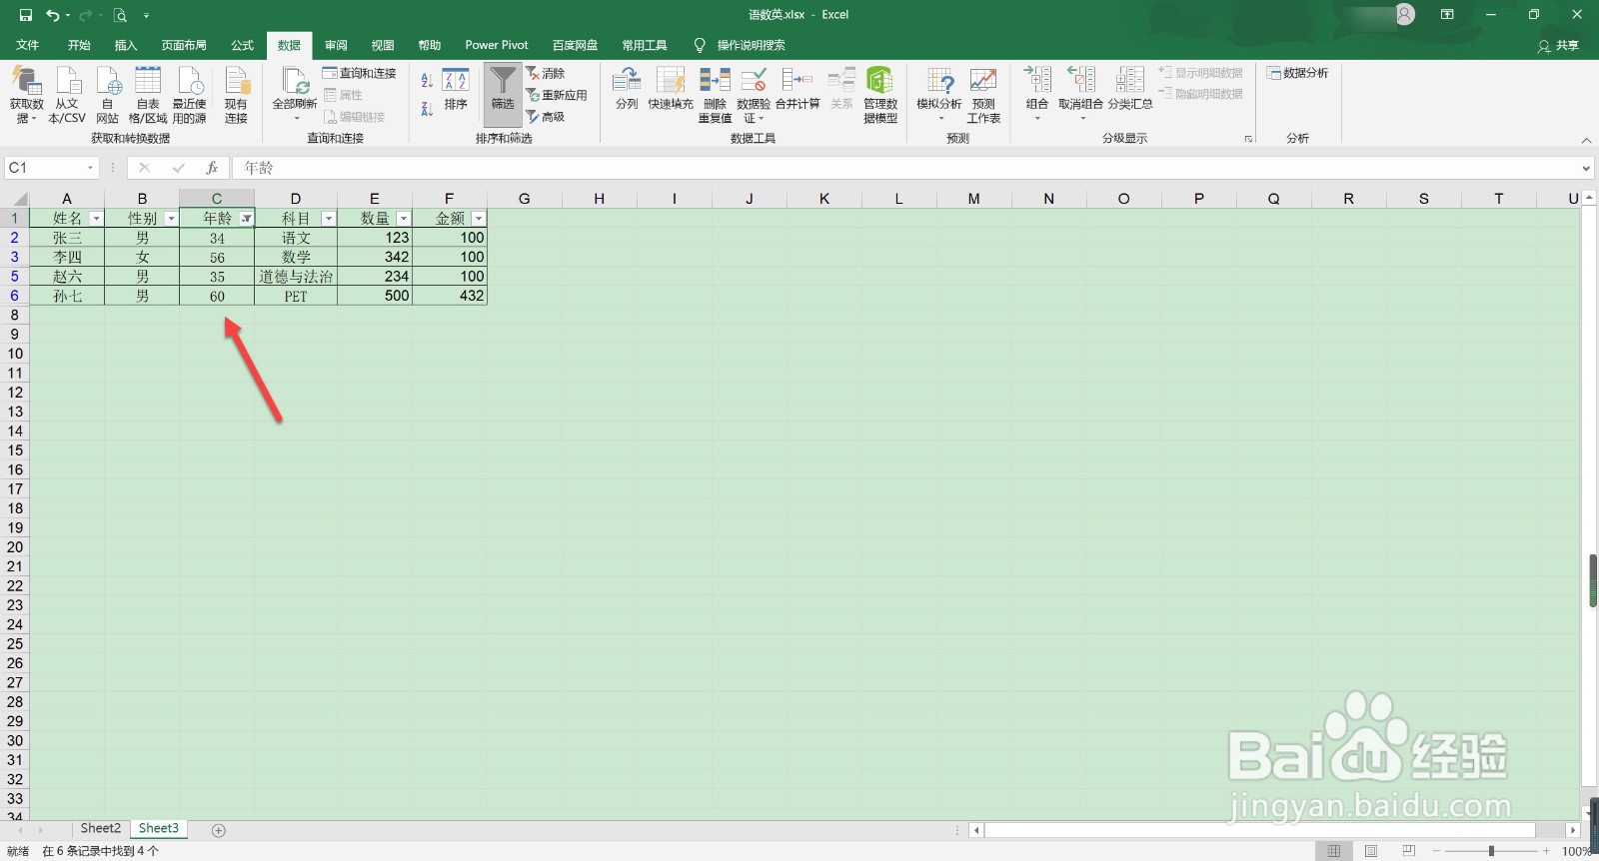Open the 金额 column filter dropdown
This screenshot has width=1599, height=861.
(479, 219)
